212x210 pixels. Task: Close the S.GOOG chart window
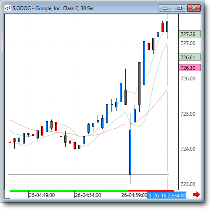tap(194, 8)
